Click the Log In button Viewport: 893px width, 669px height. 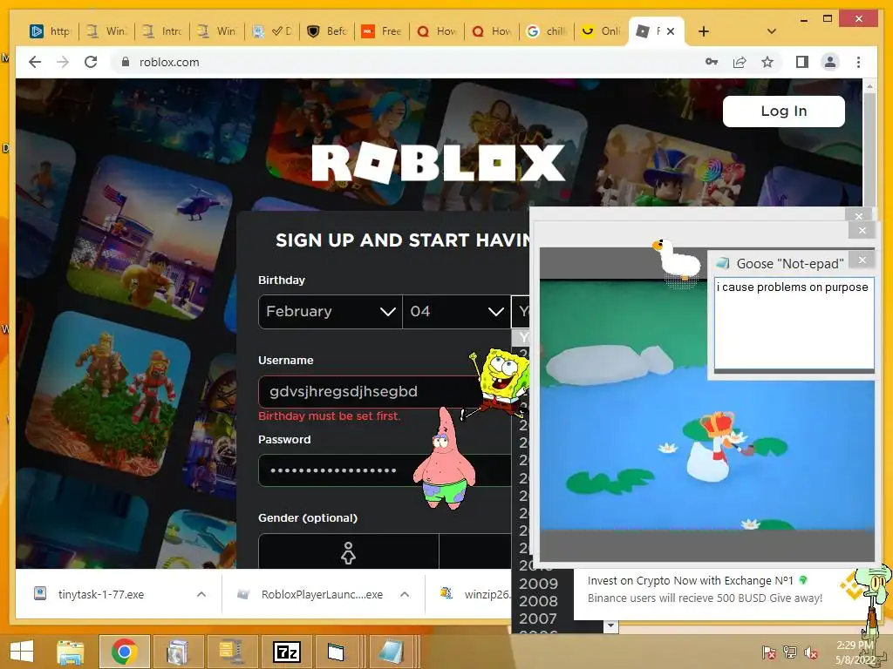(784, 111)
